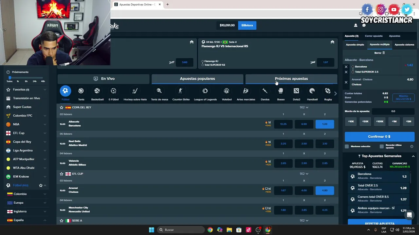419x235 pixels.
Task: Collapse Top Apuestas Semanales panel
Action: tap(413, 156)
